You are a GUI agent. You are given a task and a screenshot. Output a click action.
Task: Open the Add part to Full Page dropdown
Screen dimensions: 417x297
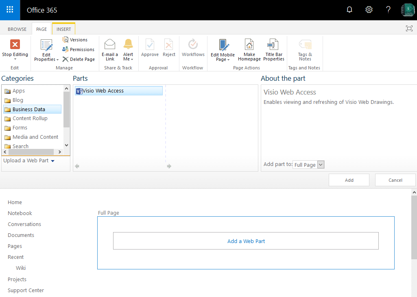click(x=308, y=165)
